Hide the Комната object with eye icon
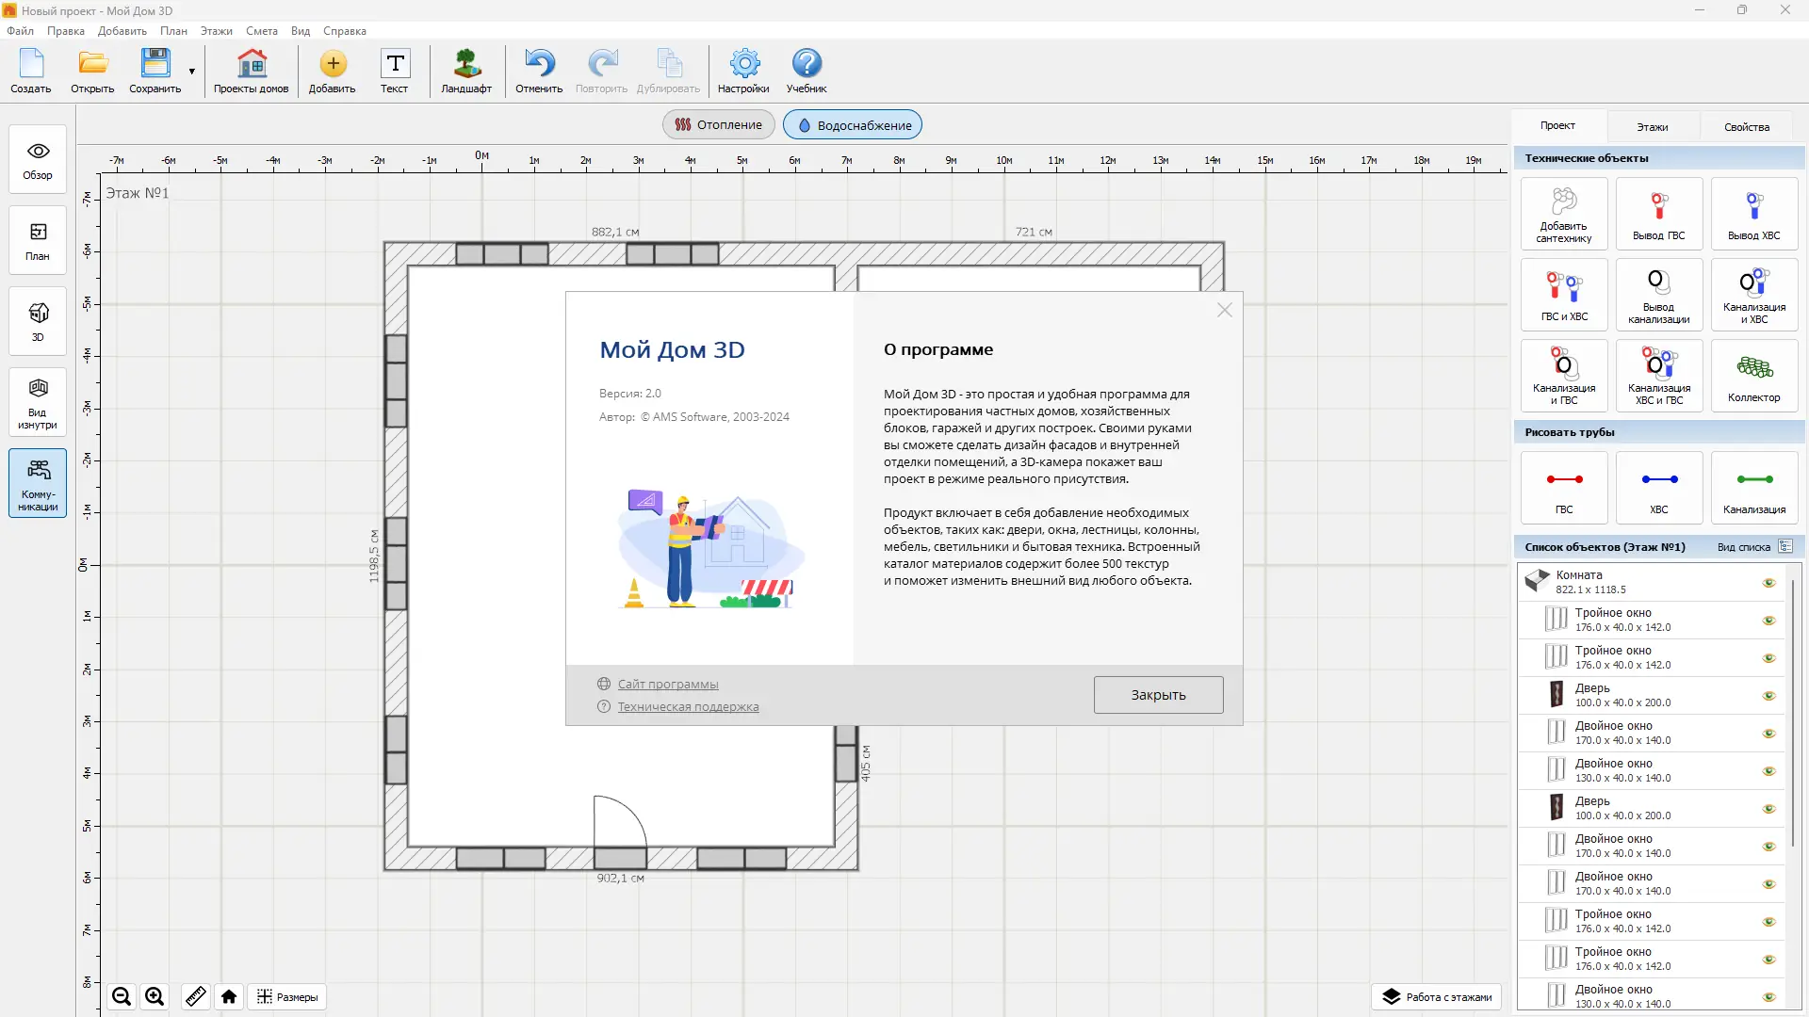 click(1768, 583)
